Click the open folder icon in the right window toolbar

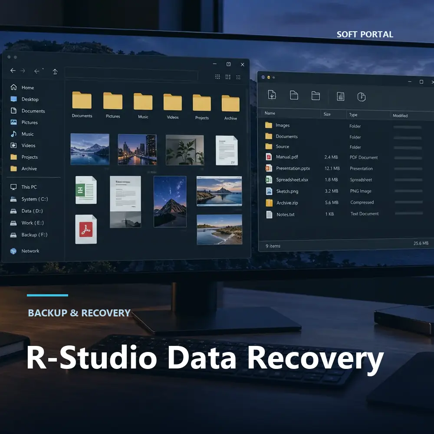click(316, 96)
